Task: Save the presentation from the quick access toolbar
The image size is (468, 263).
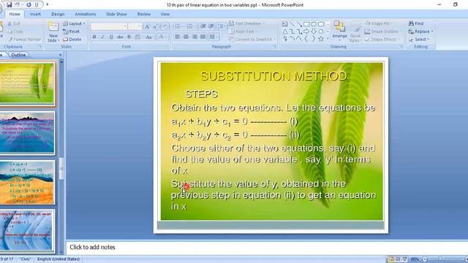Action: coord(9,5)
